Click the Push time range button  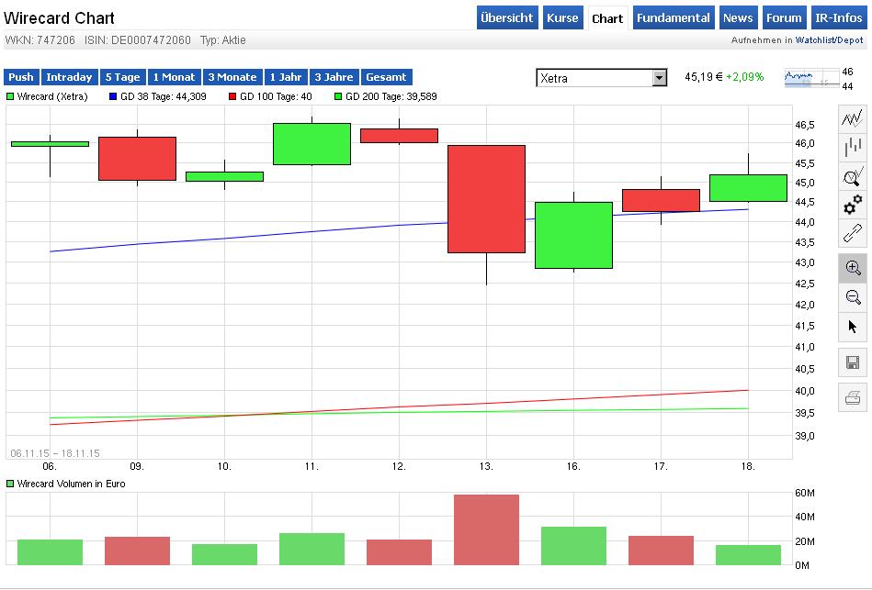[x=21, y=77]
